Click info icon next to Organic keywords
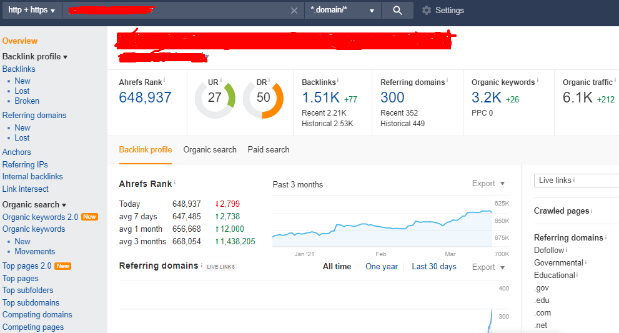 [538, 81]
